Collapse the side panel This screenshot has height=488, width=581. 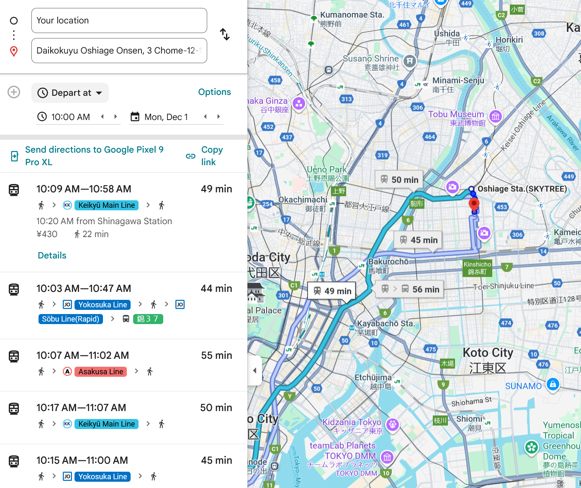255,370
